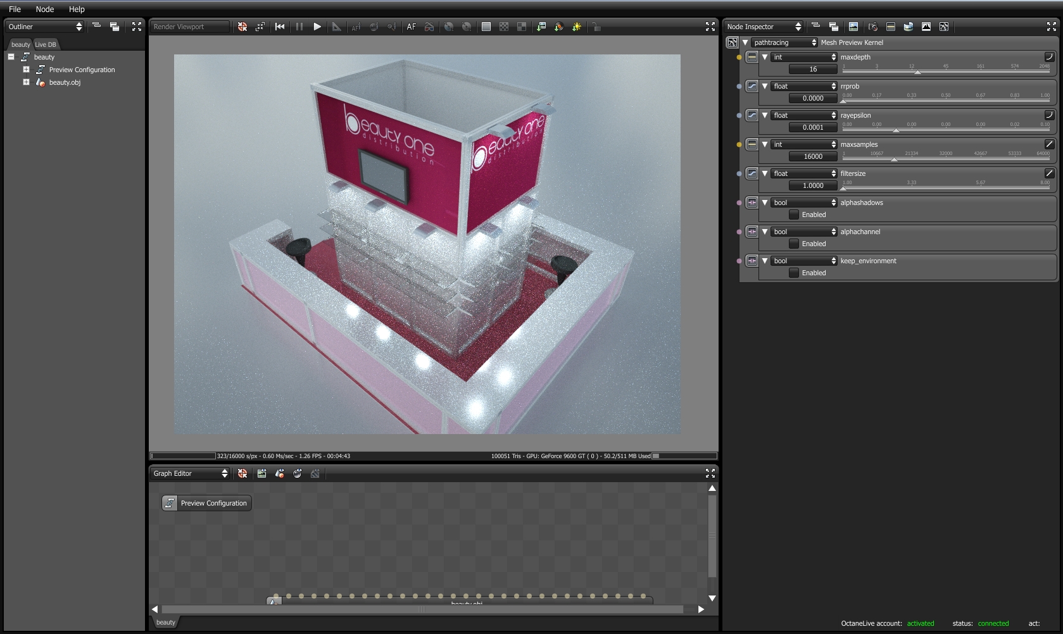
Task: Open the Node Inspector panel type dropdown
Action: 764,27
